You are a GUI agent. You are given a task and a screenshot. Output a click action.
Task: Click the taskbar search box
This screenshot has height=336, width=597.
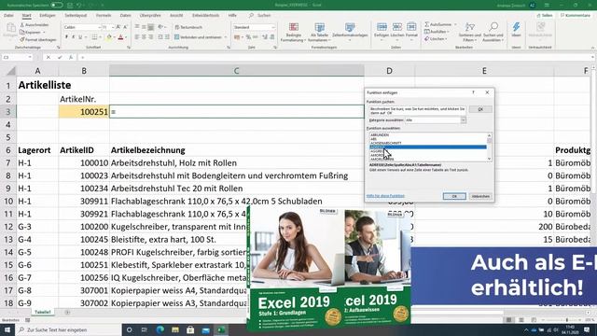point(68,329)
